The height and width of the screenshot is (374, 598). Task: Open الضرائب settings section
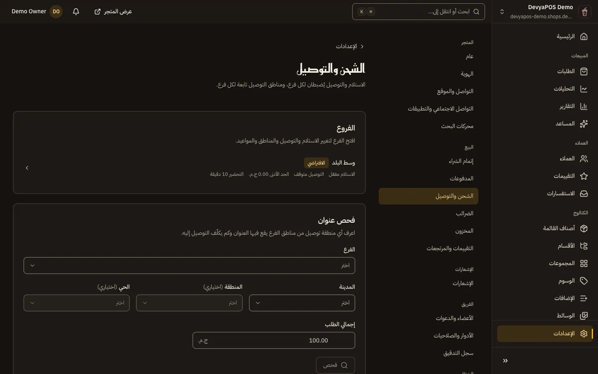[429, 214]
